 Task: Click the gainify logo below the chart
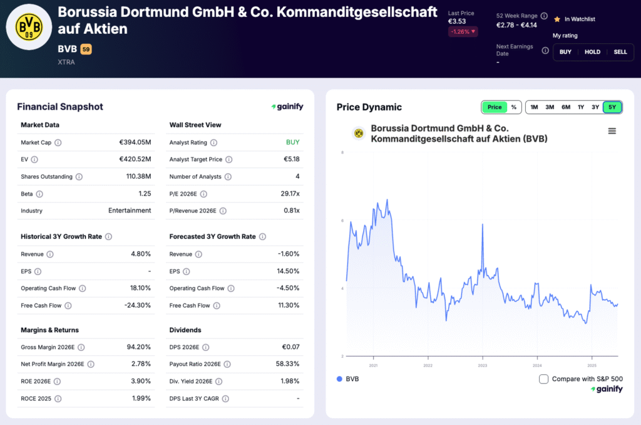[606, 389]
